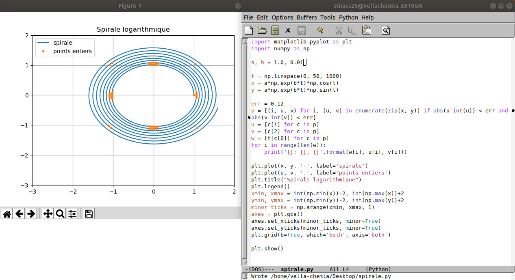Image resolution: width=515 pixels, height=280 pixels.
Task: Click the spirale.py buffer name in mode line
Action: (x=297, y=269)
